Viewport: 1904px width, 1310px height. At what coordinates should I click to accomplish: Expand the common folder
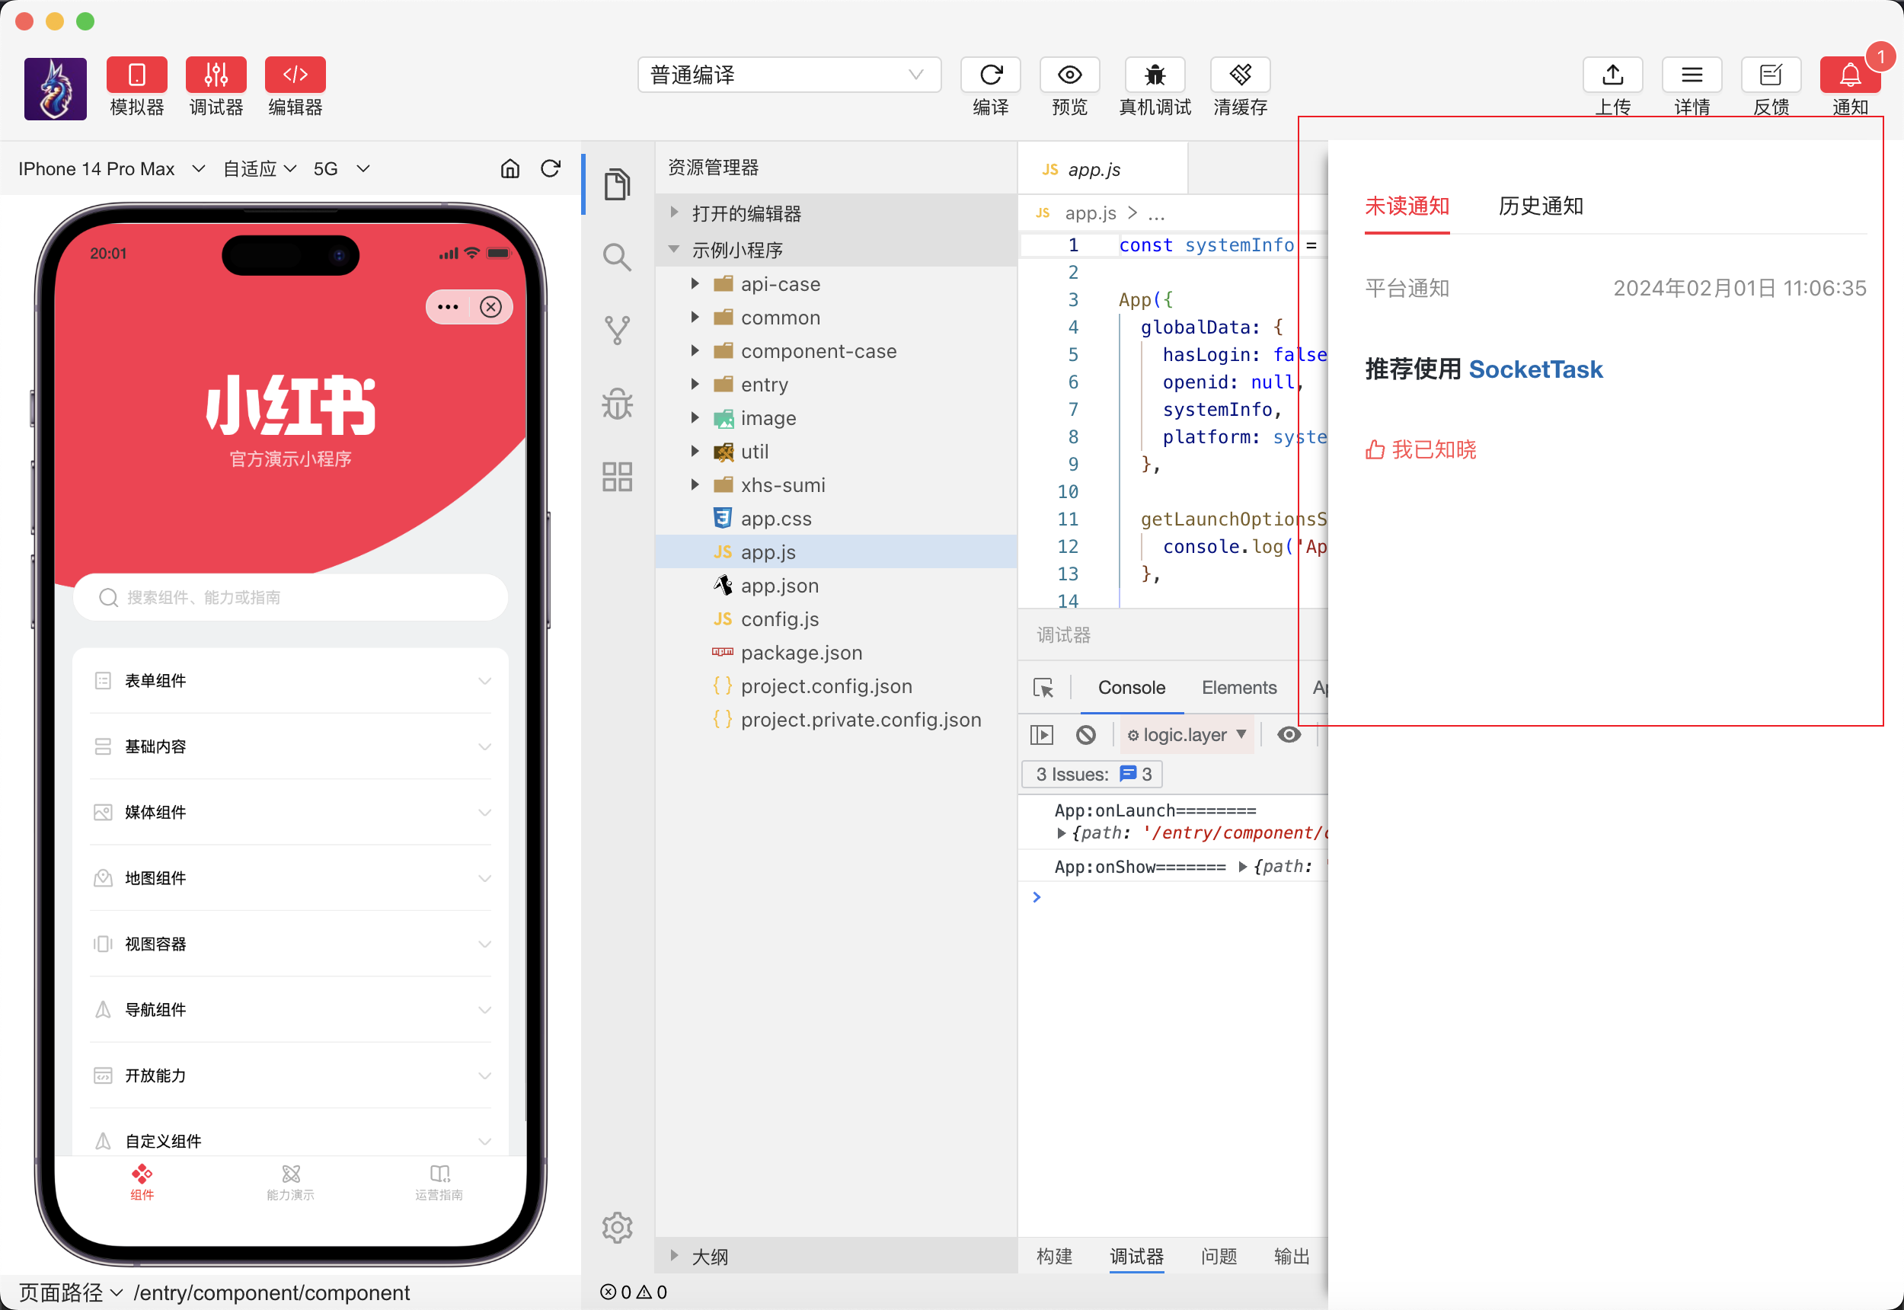pyautogui.click(x=836, y=318)
